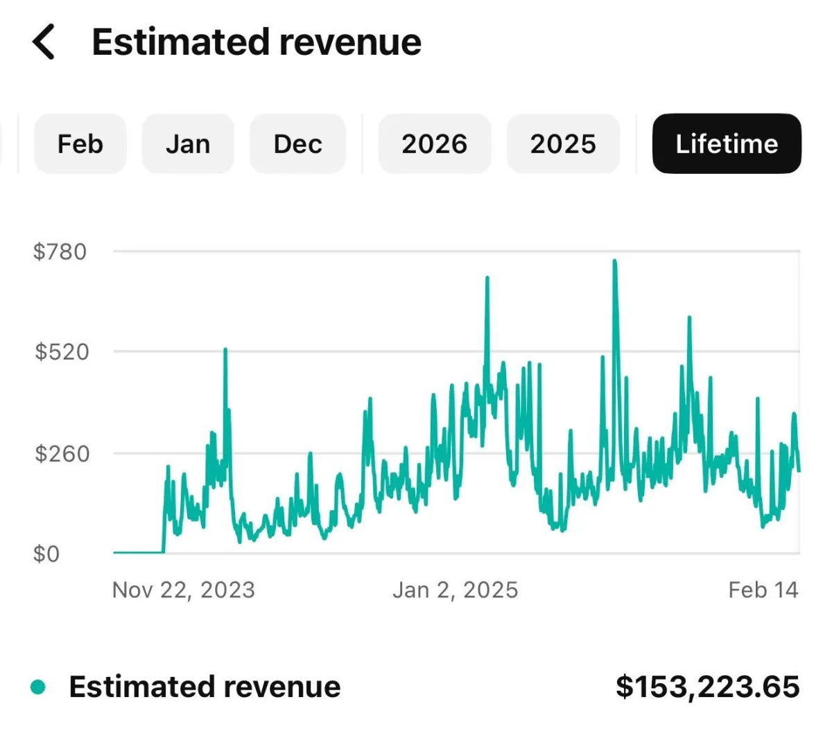Click the Nov 22, 2023 date label

(x=184, y=590)
